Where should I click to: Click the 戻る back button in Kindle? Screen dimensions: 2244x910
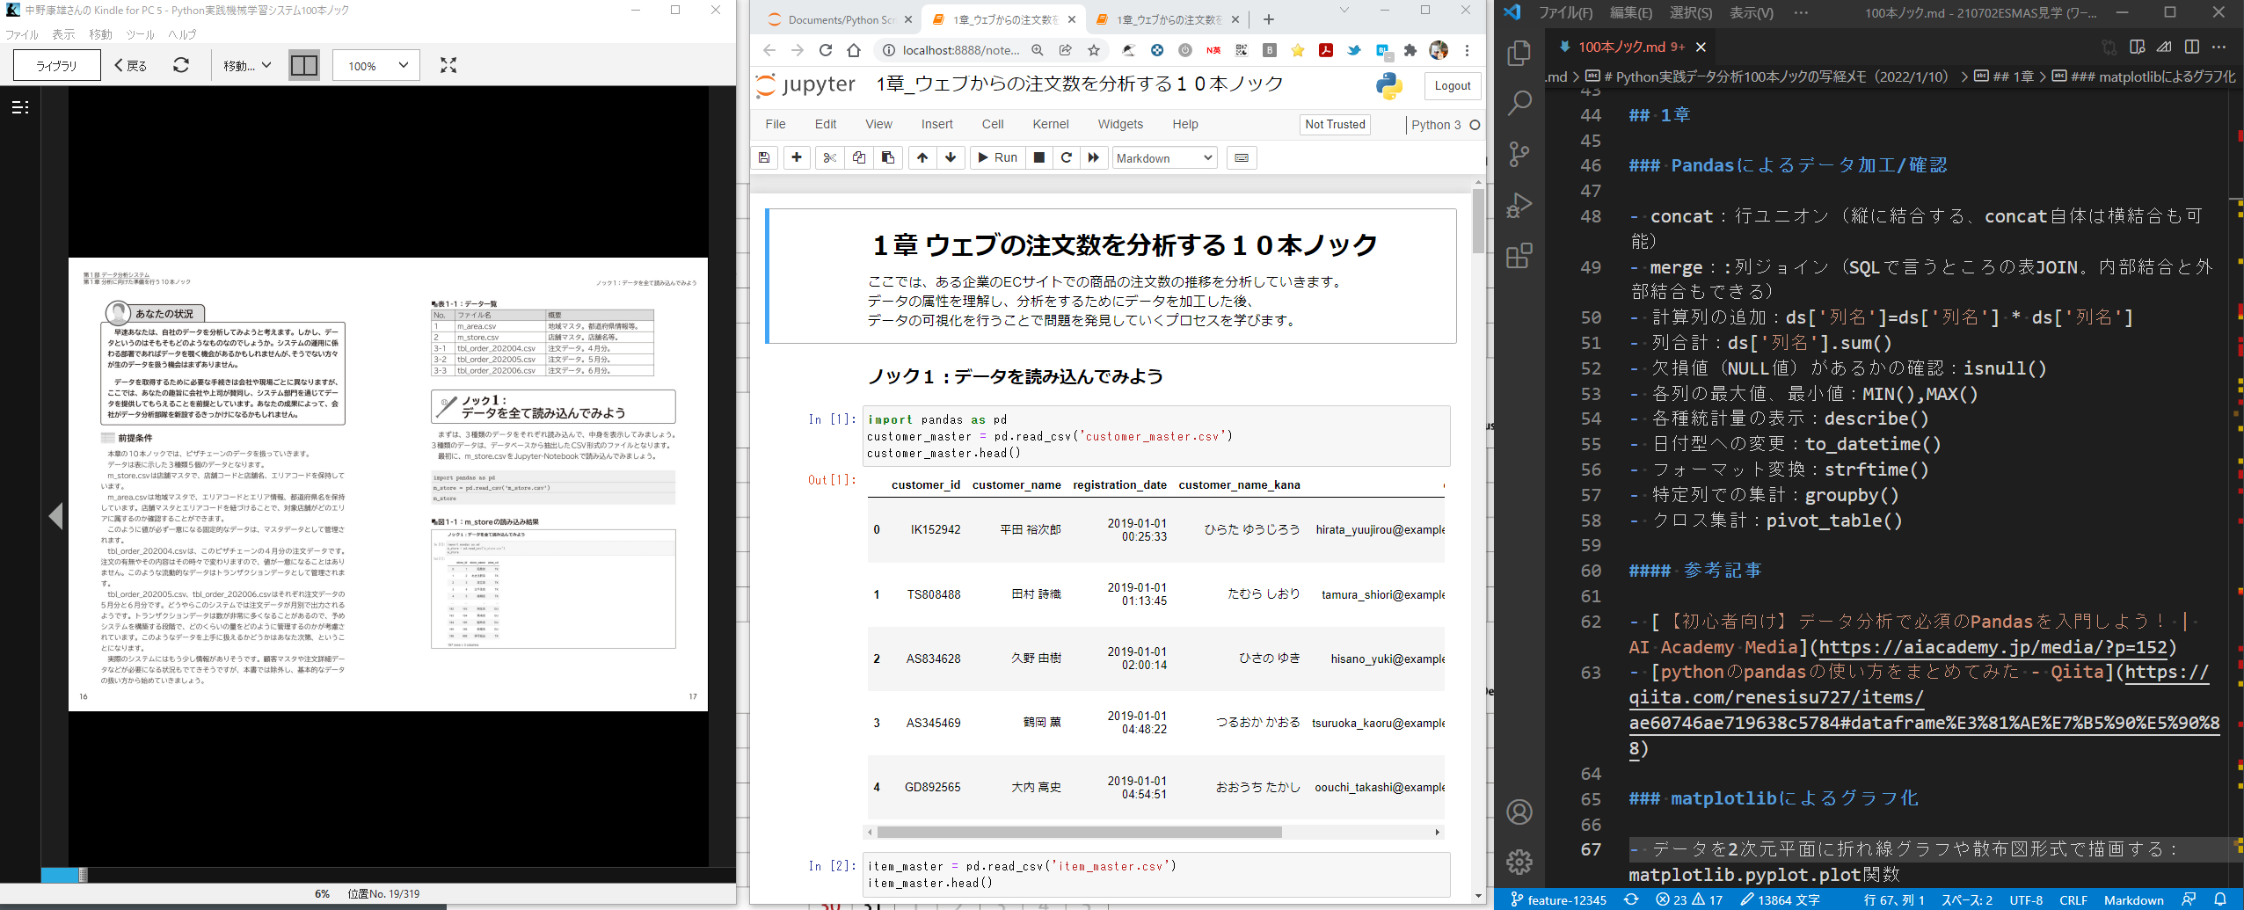coord(131,65)
